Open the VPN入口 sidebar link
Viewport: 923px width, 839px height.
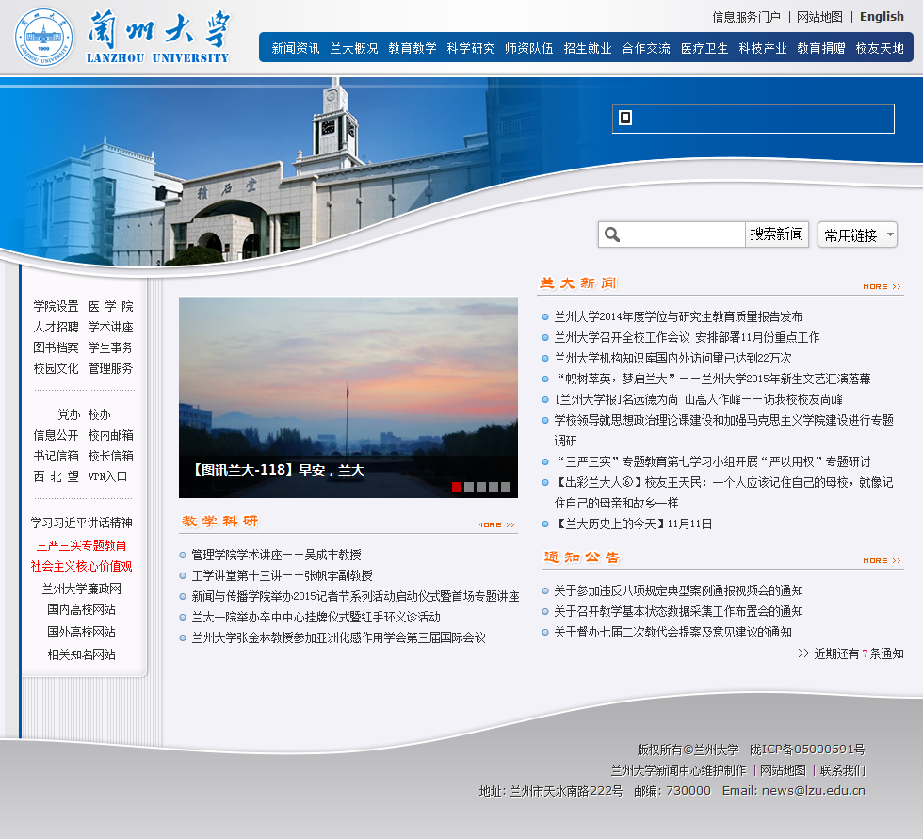point(107,476)
